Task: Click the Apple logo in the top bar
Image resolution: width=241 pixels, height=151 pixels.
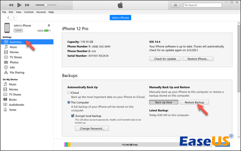Action: [x=120, y=5]
